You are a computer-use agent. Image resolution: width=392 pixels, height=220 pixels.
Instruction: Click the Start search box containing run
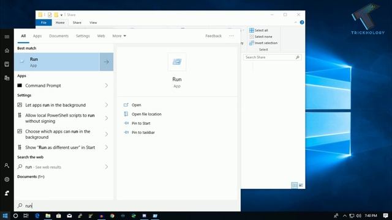(127, 206)
